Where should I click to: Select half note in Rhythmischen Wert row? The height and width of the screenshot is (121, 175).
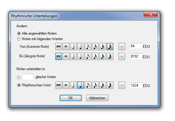pos(73,85)
